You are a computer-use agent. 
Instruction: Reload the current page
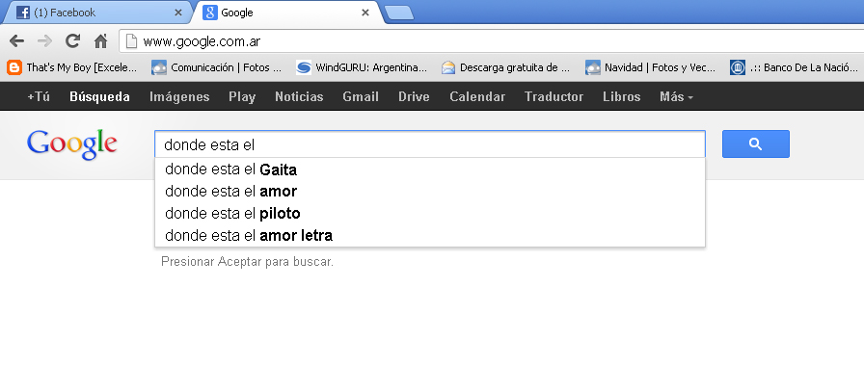72,40
